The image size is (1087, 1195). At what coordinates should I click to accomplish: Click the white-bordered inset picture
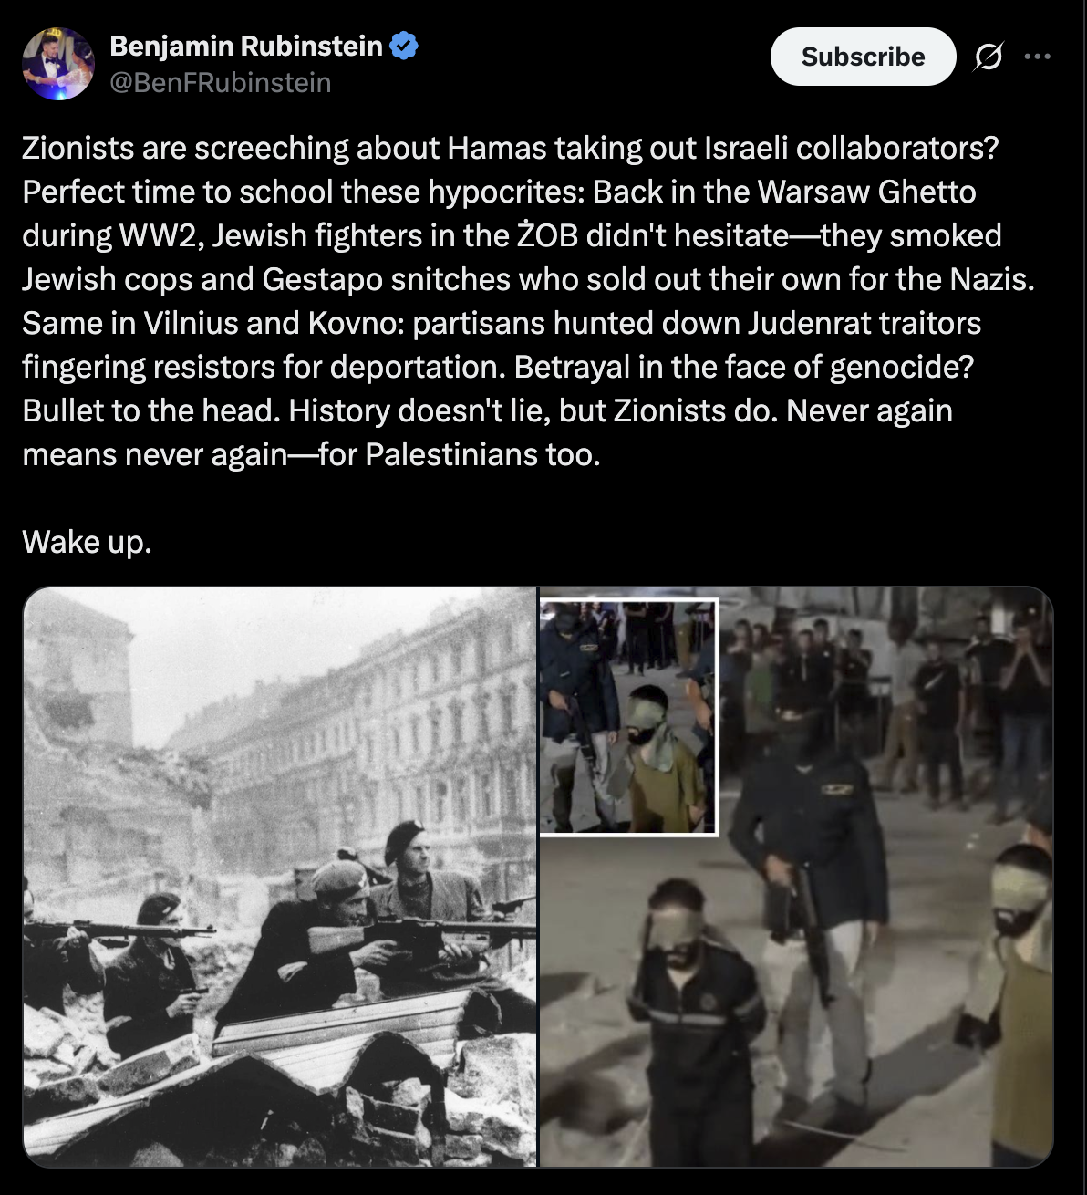(x=629, y=716)
